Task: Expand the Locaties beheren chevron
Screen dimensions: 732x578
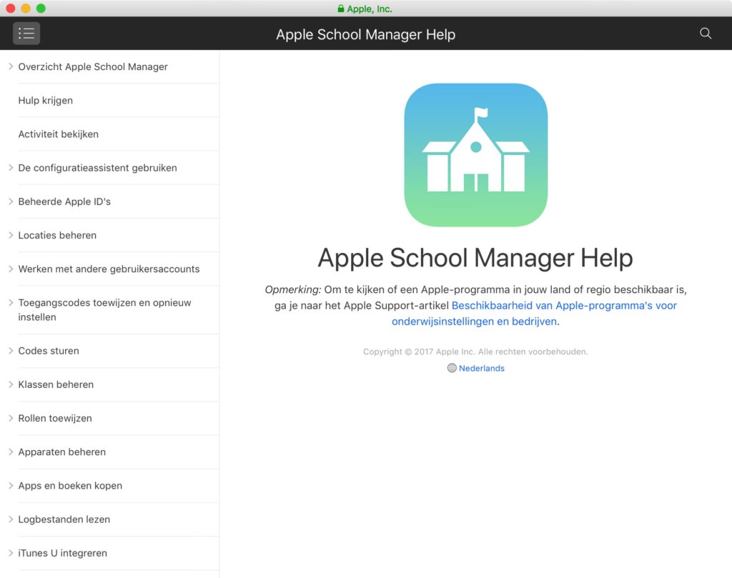Action: pos(11,235)
